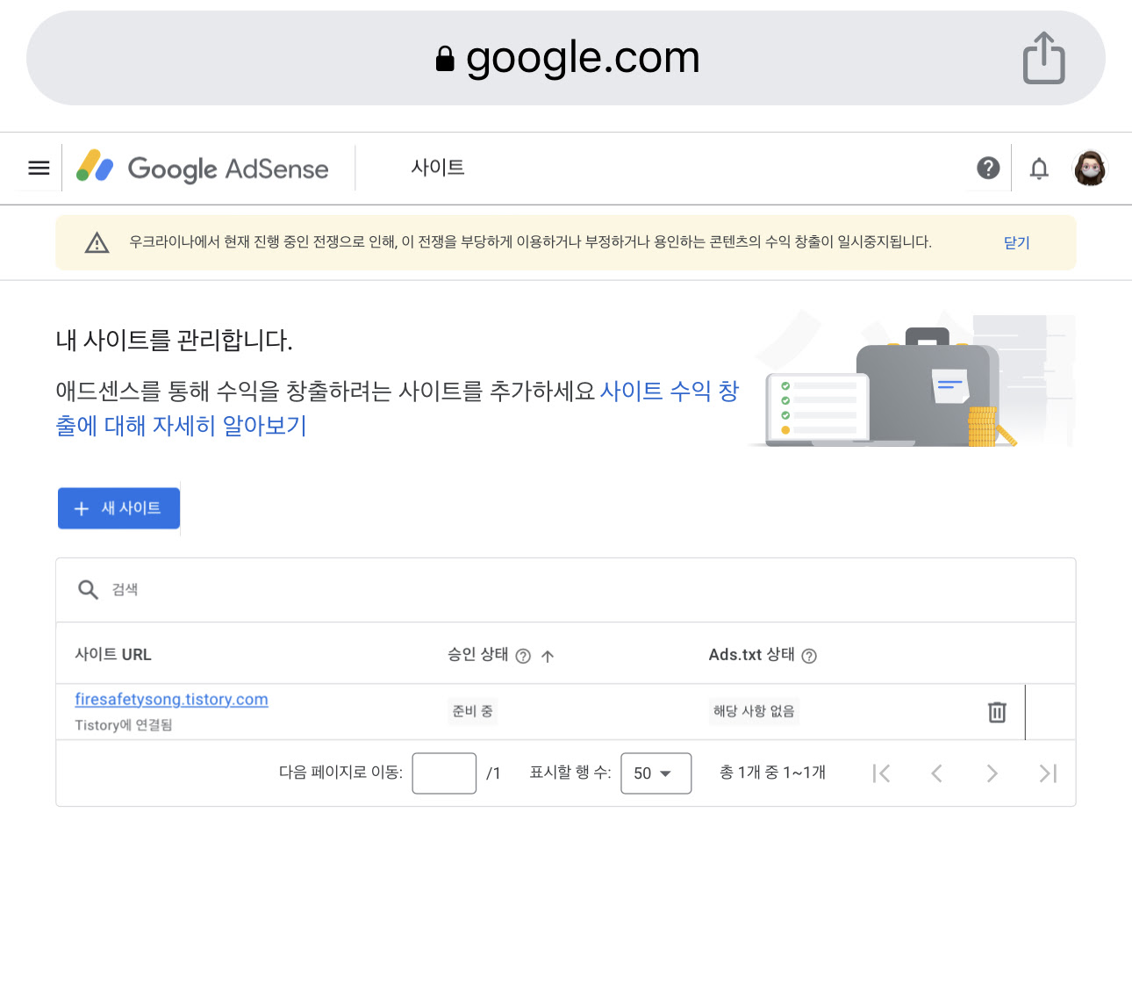Click the lock icon in address bar
The image size is (1132, 985).
click(445, 59)
